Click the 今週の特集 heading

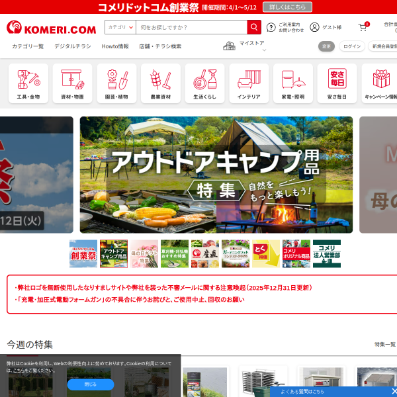[30, 345]
